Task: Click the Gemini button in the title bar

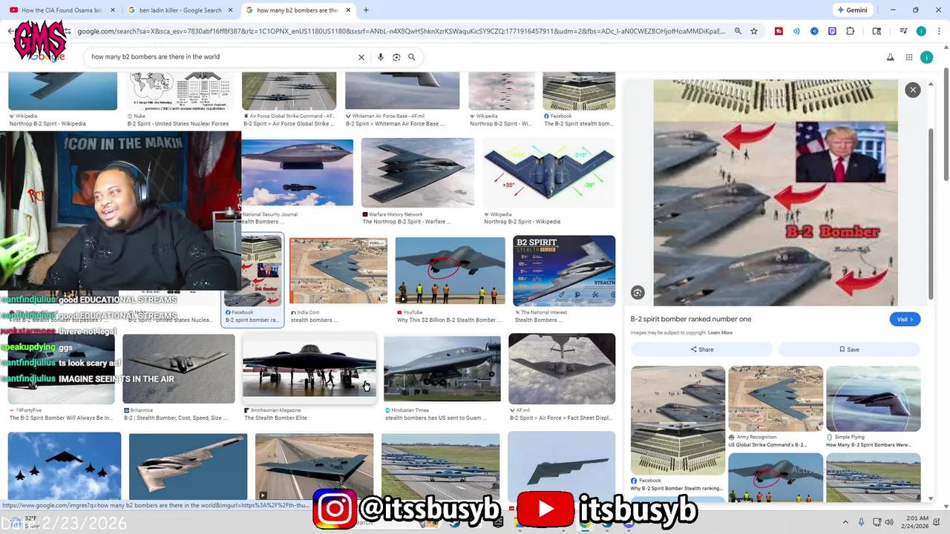Action: pyautogui.click(x=853, y=10)
